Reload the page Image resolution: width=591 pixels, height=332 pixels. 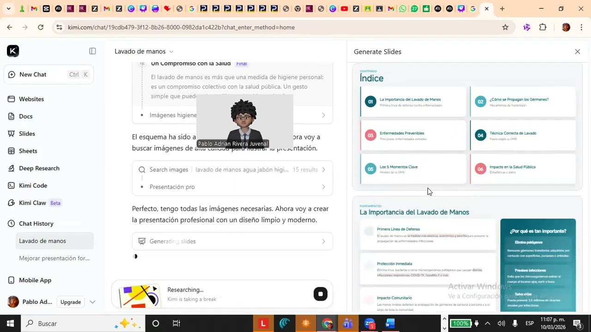click(41, 27)
